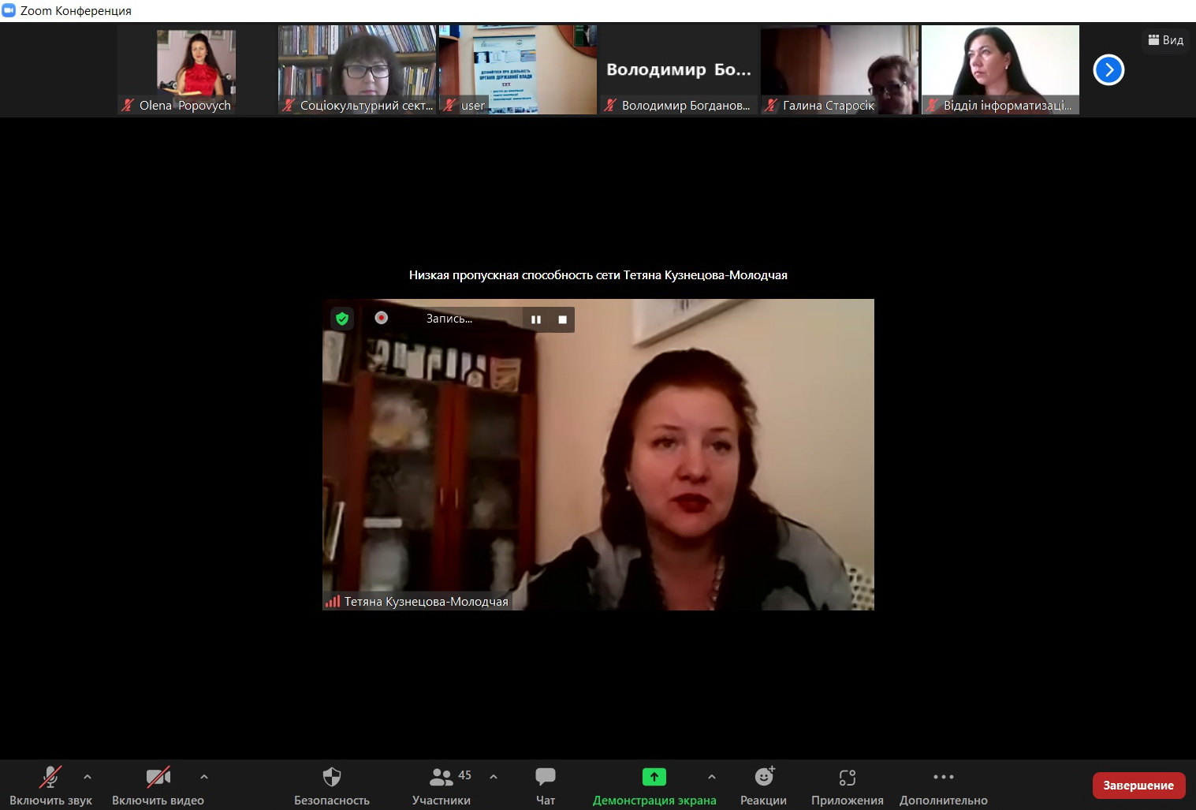
Task: Show next participants with blue arrow
Action: click(1108, 70)
